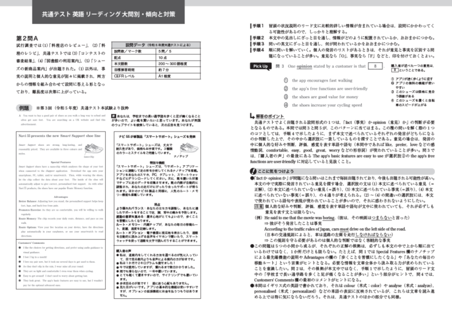Screen dimensions: 452x319
Task: Click the boxed 注意 mark
Action: click(259, 206)
